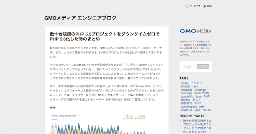Select the イベント tag
The image size is (256, 134).
pyautogui.click(x=196, y=83)
